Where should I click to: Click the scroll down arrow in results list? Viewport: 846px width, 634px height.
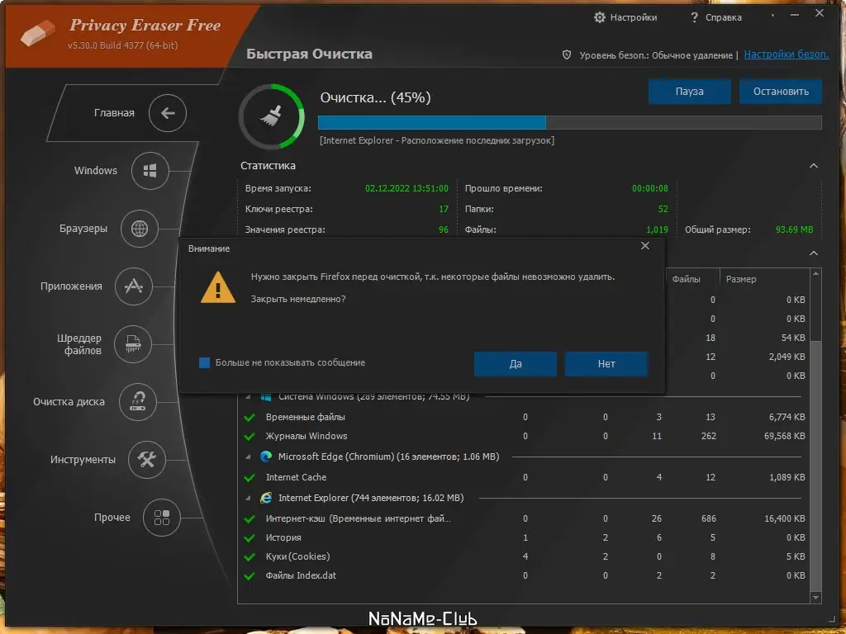tap(815, 598)
